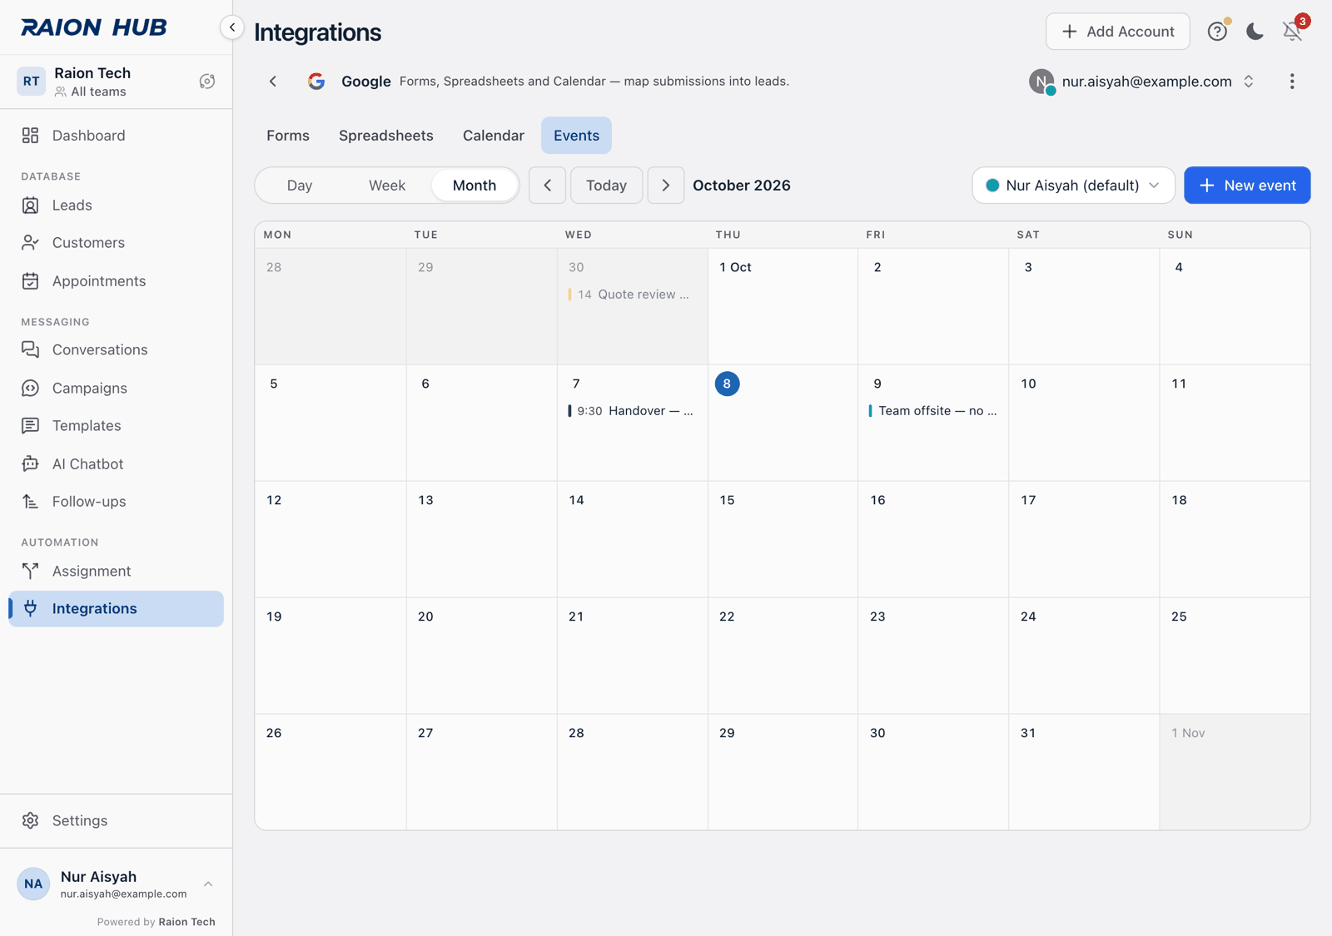Open AI Chatbot robot icon
Screen dimensions: 1332x936
click(x=31, y=464)
